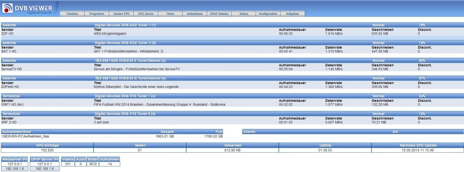Click the 00:04:23 recording duration
This screenshot has height=172, width=464.
coord(285,87)
